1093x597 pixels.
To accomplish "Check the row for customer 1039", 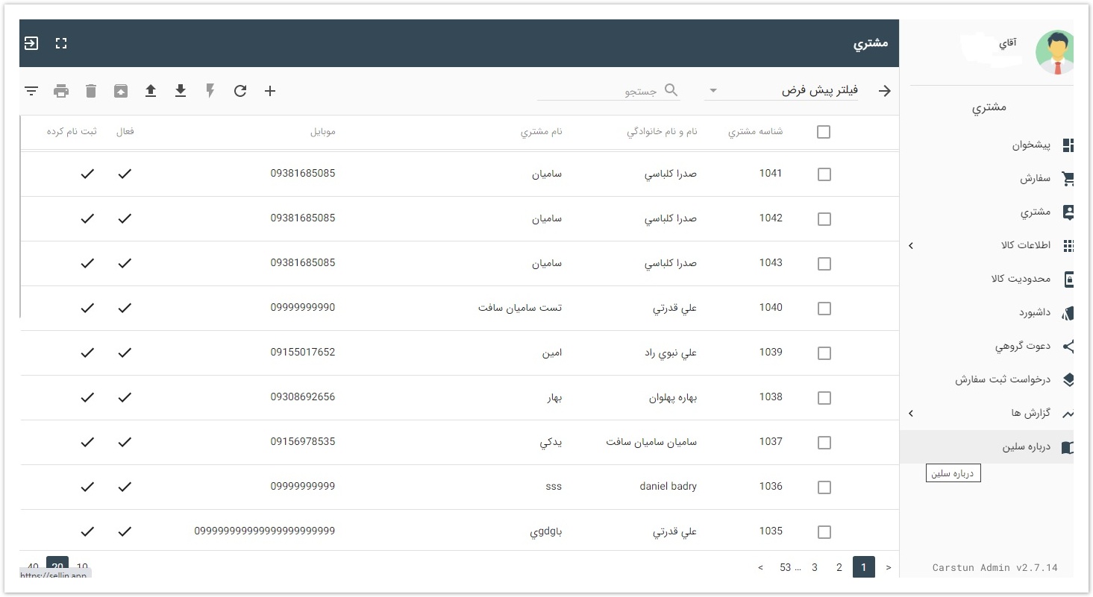I will (824, 353).
